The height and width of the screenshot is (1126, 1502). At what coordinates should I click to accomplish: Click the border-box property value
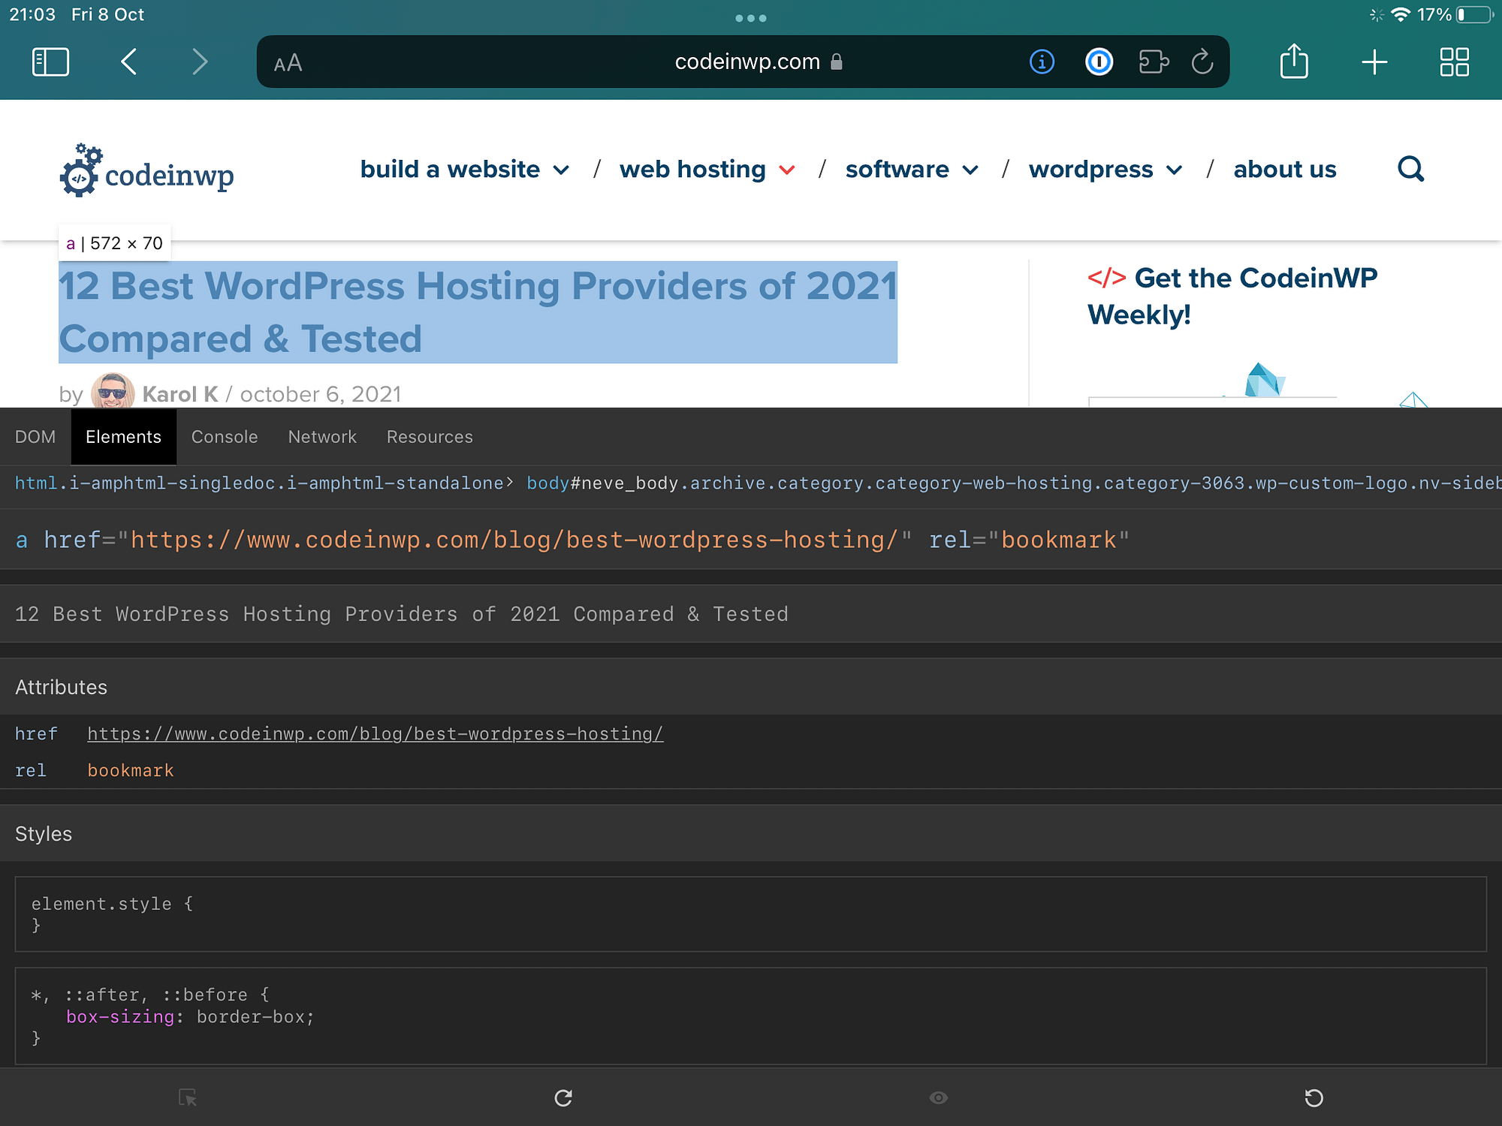(251, 1017)
